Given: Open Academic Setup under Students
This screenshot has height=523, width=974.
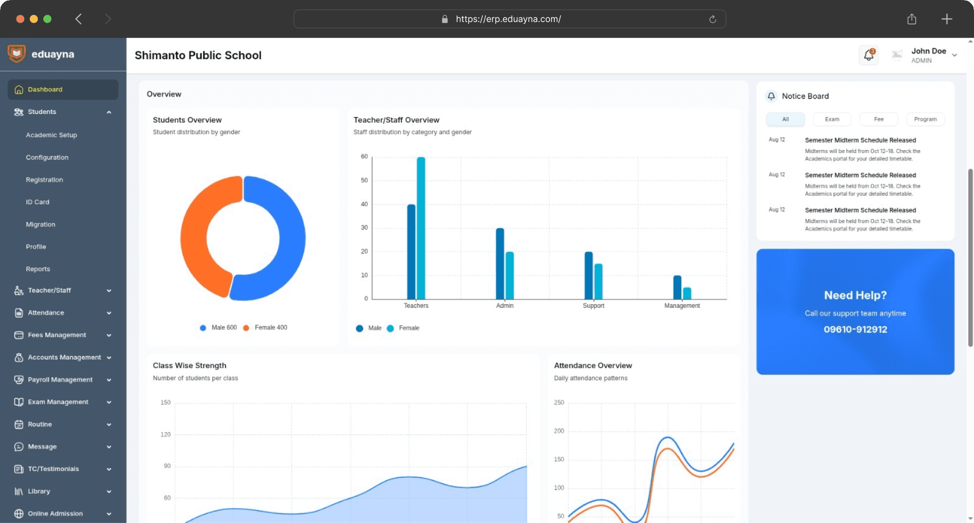Looking at the screenshot, I should tap(51, 135).
